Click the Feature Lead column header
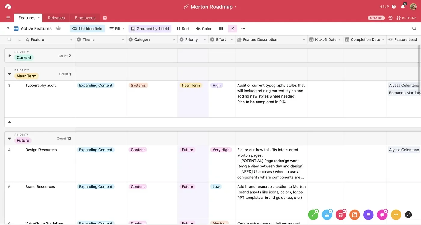Image resolution: width=421 pixels, height=225 pixels. point(404,40)
